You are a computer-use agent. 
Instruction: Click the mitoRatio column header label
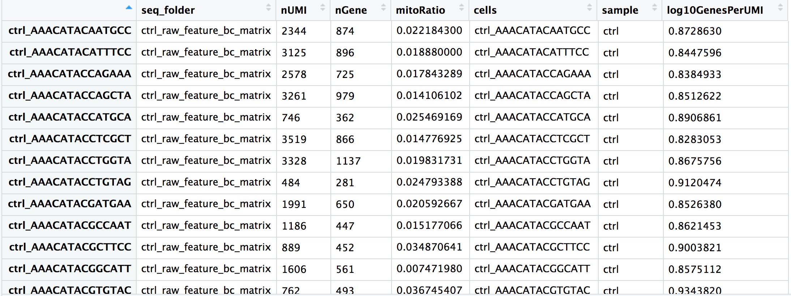coord(420,10)
